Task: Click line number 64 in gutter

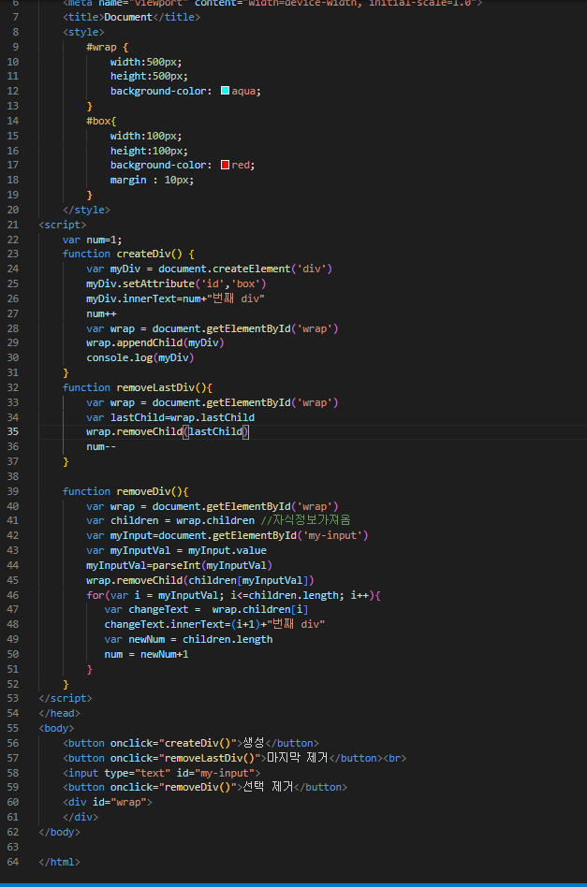Action: pos(12,862)
